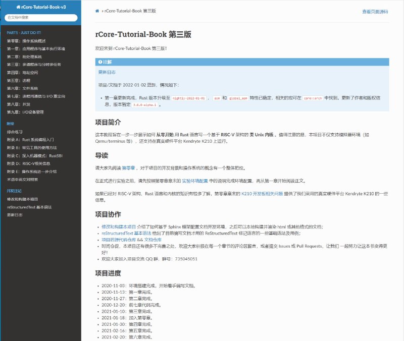Screen dimensions: 404x341
Task: Open 第一章：应用程序与基本执行环境
Action: 36,48
